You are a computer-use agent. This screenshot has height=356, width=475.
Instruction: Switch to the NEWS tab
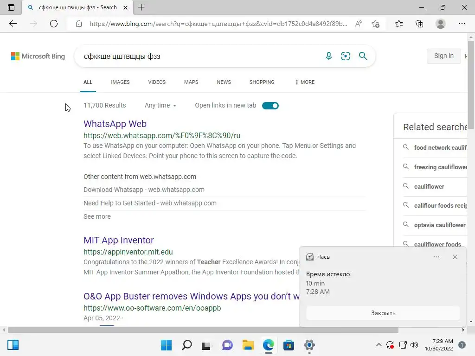[x=224, y=82]
